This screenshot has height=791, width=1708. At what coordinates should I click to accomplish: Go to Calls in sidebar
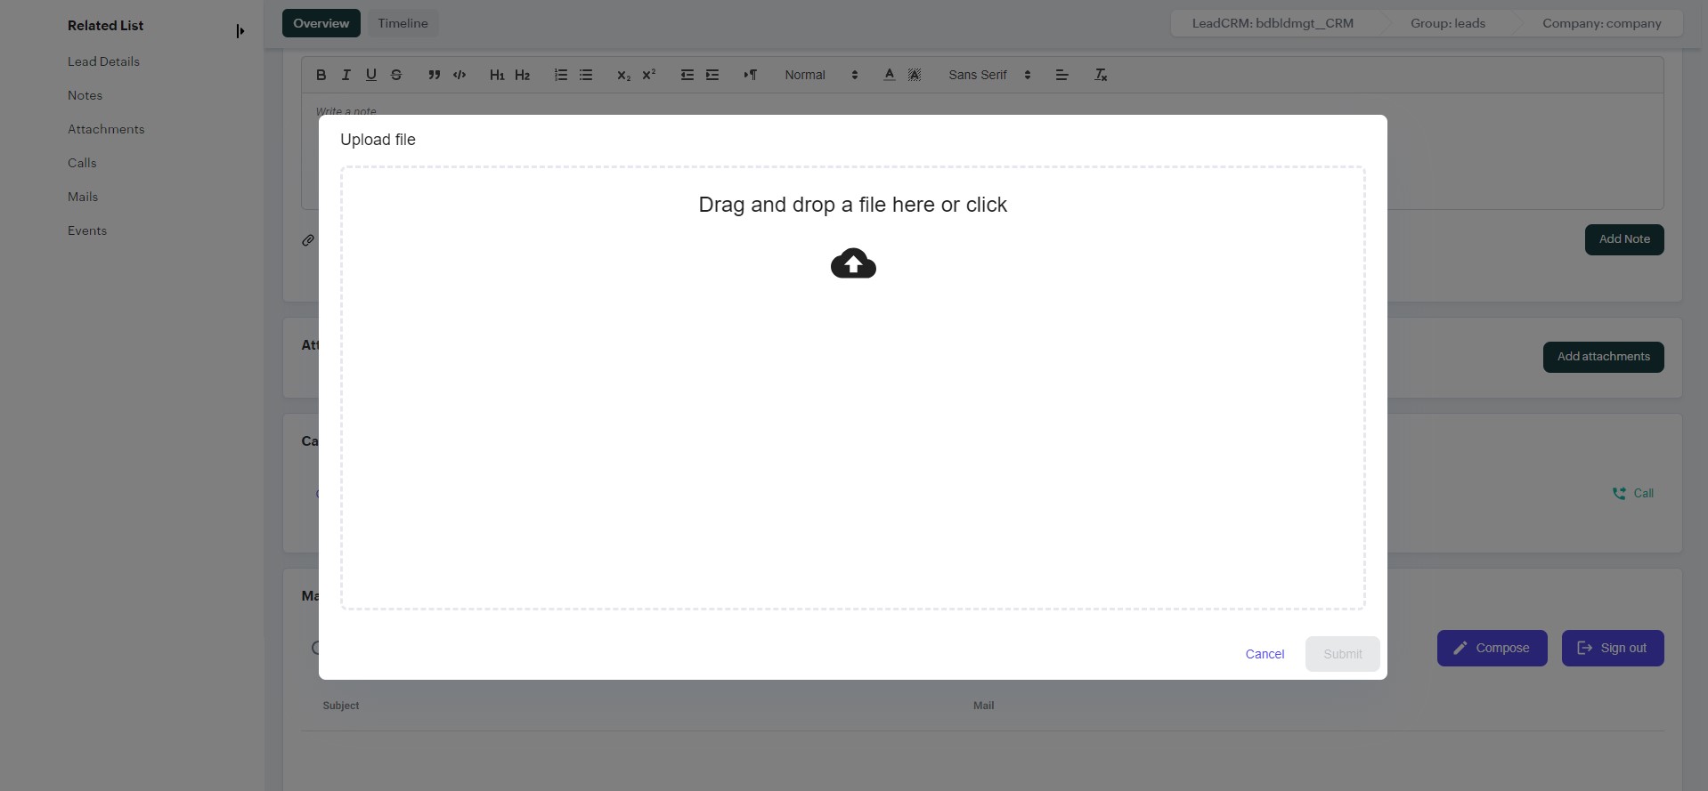pos(82,163)
